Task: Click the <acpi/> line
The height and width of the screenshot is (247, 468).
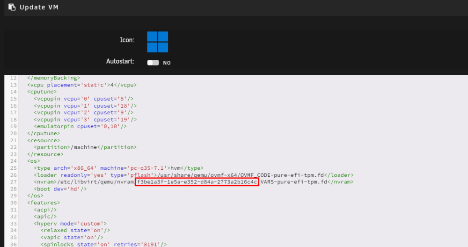Action: [45, 210]
